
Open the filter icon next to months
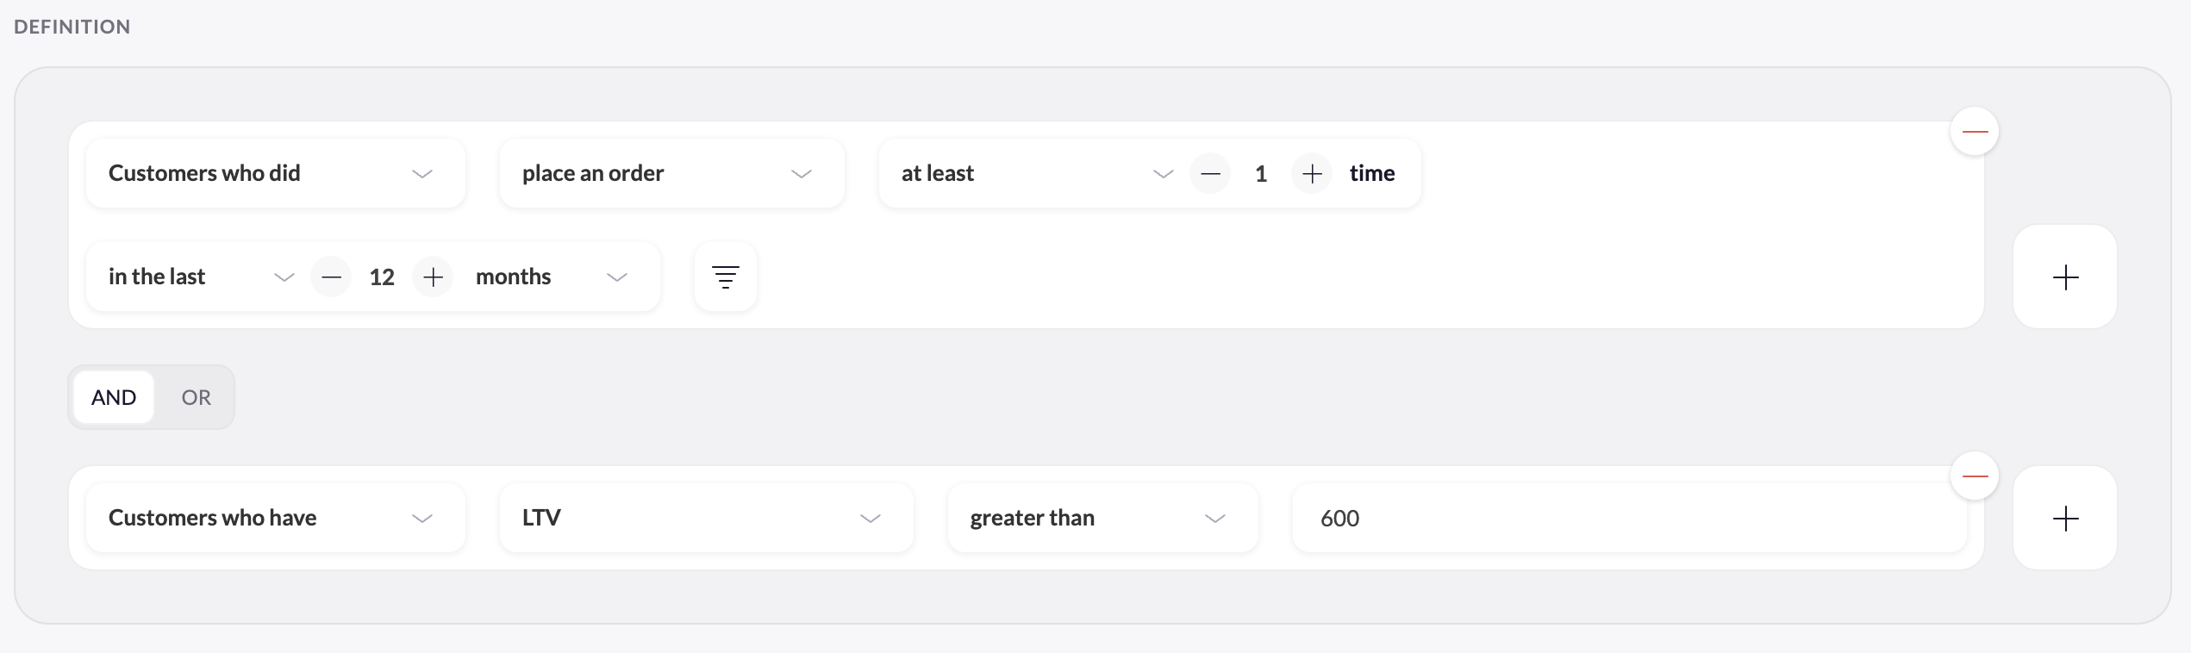click(726, 277)
